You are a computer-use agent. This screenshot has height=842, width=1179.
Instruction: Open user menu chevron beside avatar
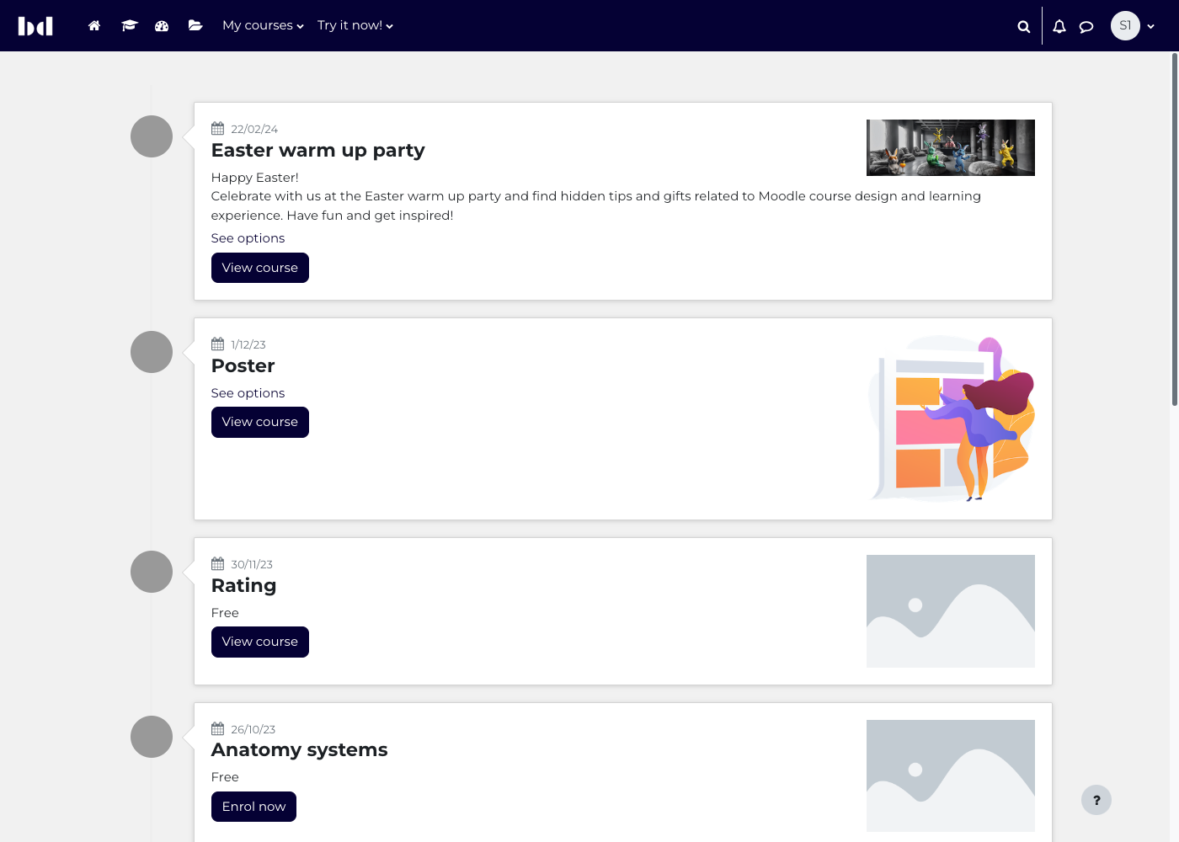pyautogui.click(x=1150, y=26)
